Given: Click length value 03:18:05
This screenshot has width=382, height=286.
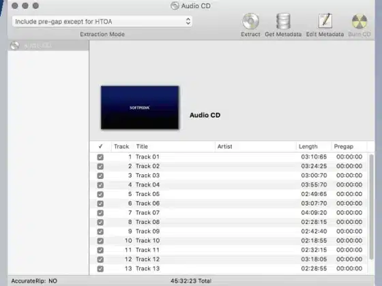Looking at the screenshot, I should click(x=314, y=259).
